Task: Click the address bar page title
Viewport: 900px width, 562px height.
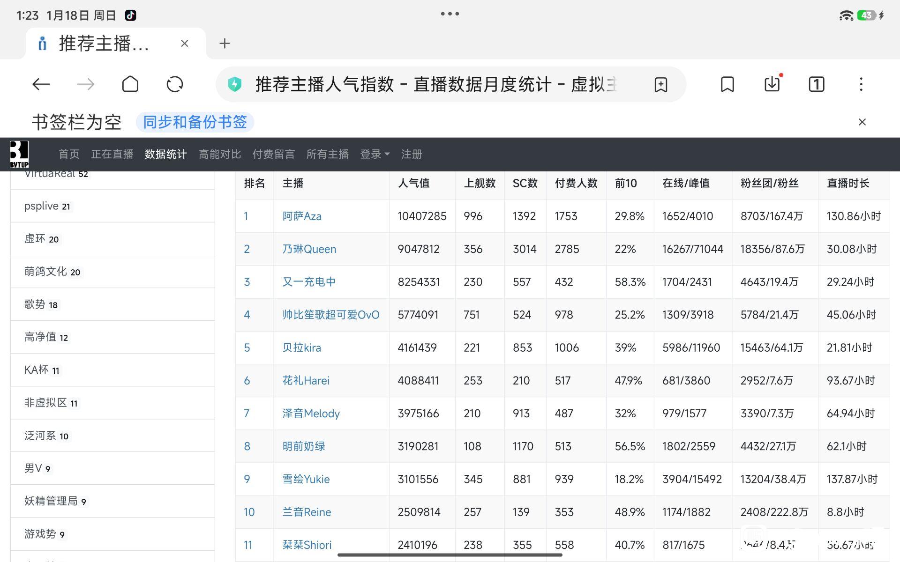Action: click(436, 84)
